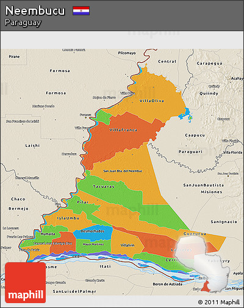This screenshot has height=308, width=244.
Task: Click the Isla Umbu district label
Action: (x=68, y=218)
